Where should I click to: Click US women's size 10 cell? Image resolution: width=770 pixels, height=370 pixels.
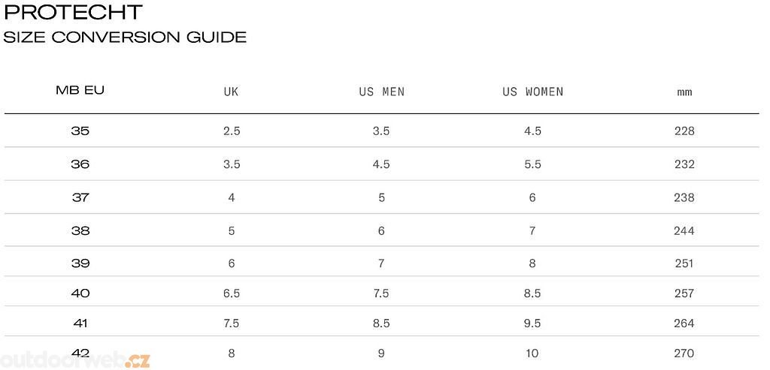pos(532,353)
